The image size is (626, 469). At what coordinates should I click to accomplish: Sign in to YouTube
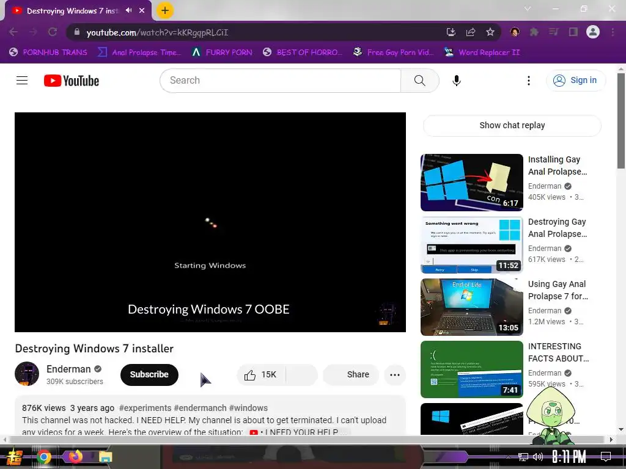pos(575,81)
